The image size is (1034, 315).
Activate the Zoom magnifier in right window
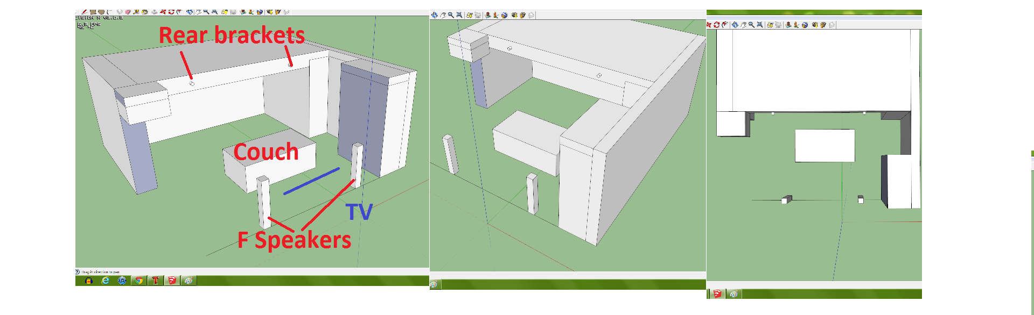[751, 25]
